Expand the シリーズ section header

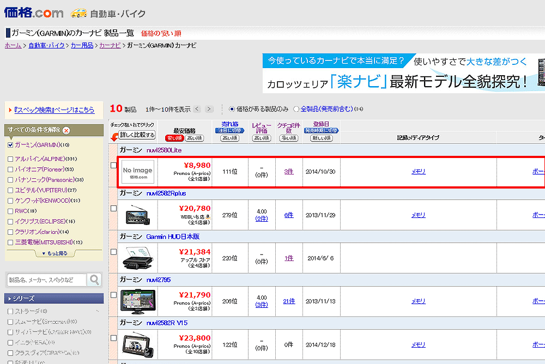tap(54, 298)
